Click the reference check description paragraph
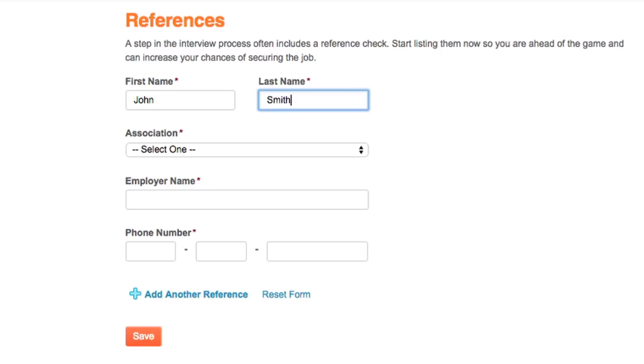The height and width of the screenshot is (364, 644). point(374,51)
